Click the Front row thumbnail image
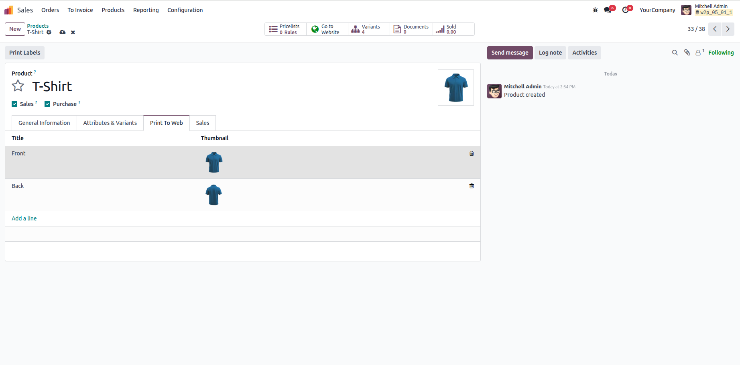740x365 pixels. (x=214, y=162)
